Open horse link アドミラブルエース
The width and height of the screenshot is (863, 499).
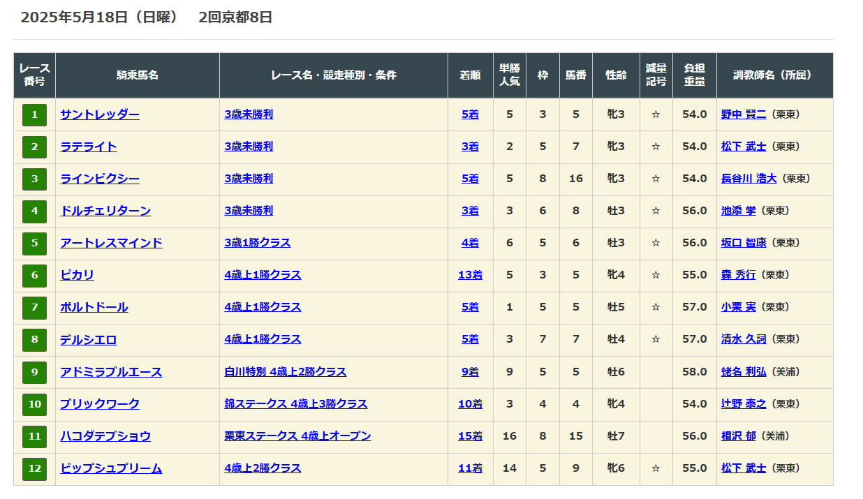point(111,372)
